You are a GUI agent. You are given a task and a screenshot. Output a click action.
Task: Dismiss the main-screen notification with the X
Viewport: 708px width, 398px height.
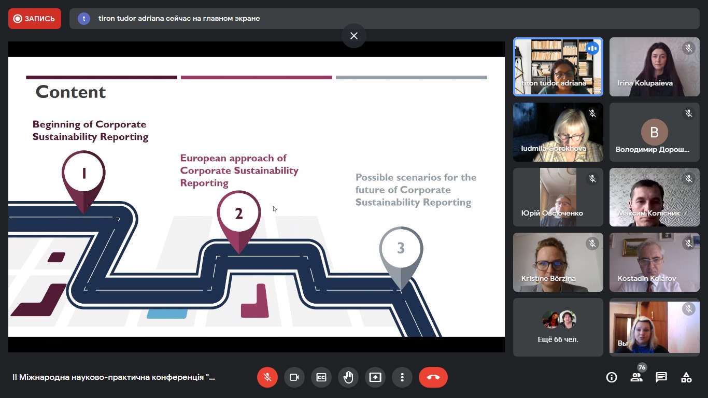point(354,36)
